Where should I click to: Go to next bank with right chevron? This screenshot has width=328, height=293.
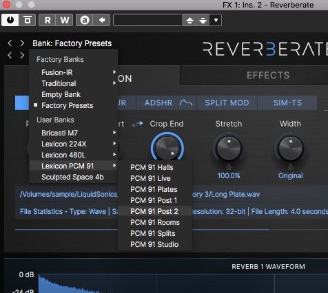(x=22, y=43)
